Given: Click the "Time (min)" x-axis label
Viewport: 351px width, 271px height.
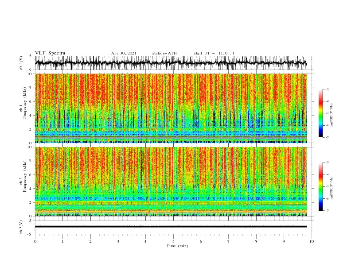Looking at the screenshot, I should coord(177,246).
